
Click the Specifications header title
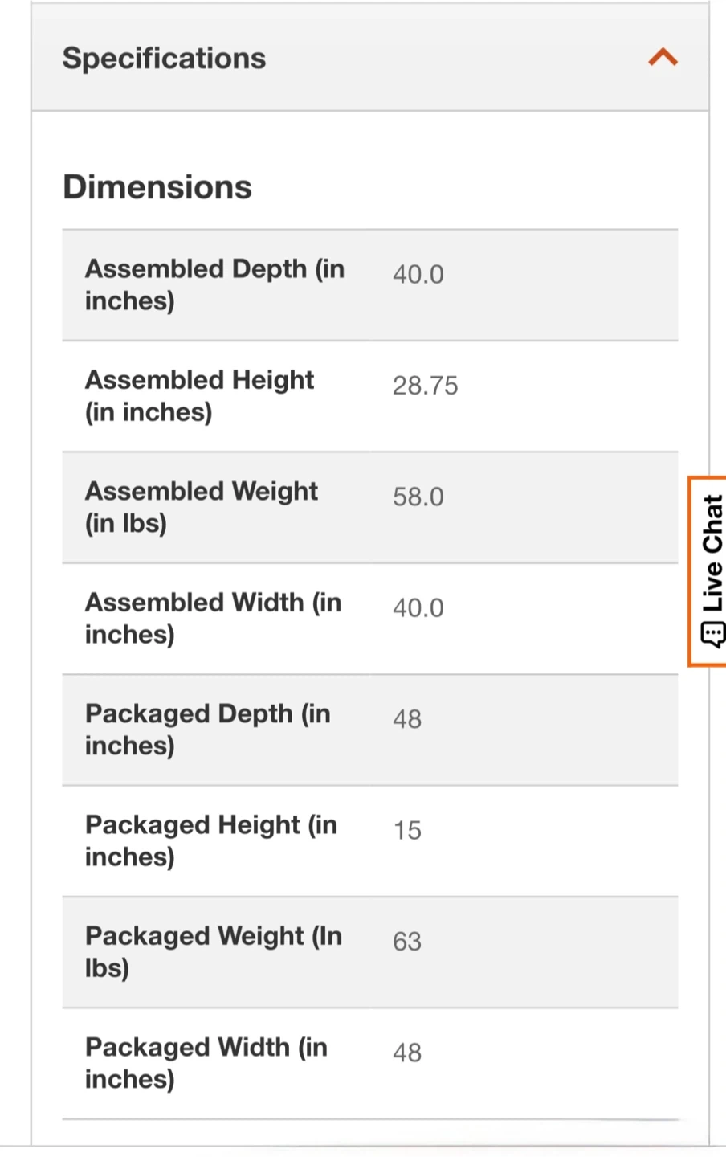[x=164, y=58]
